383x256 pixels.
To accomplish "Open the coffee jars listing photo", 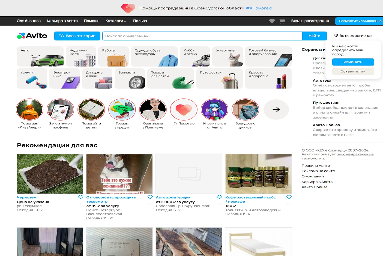I will click(259, 174).
